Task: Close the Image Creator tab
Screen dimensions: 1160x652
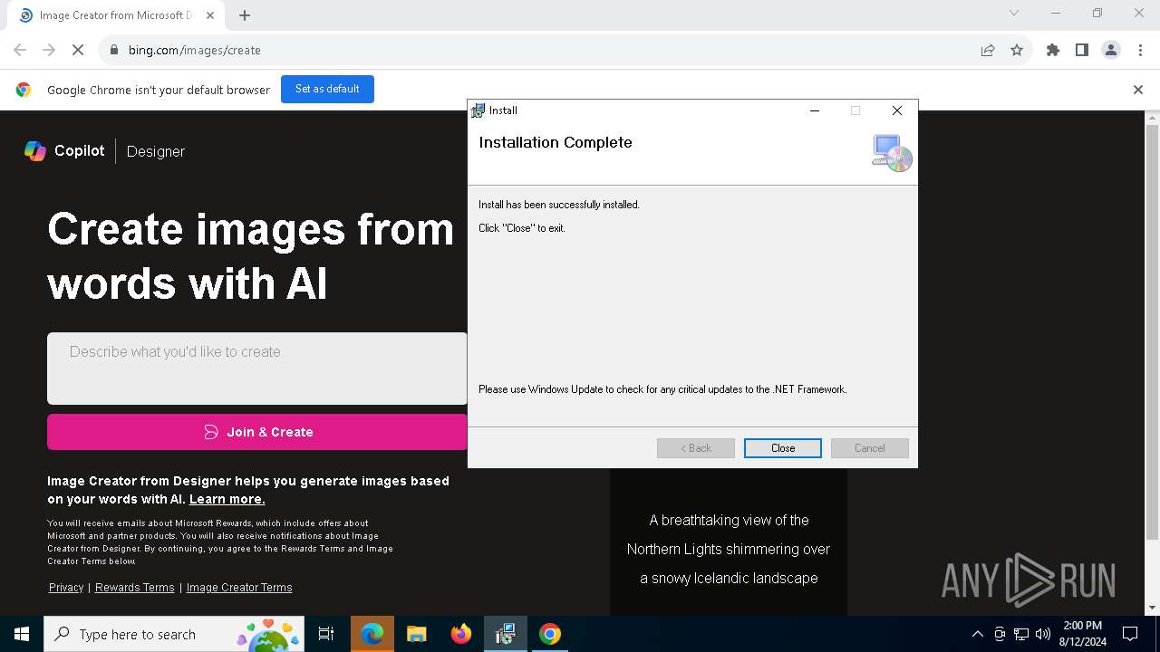Action: [x=211, y=15]
